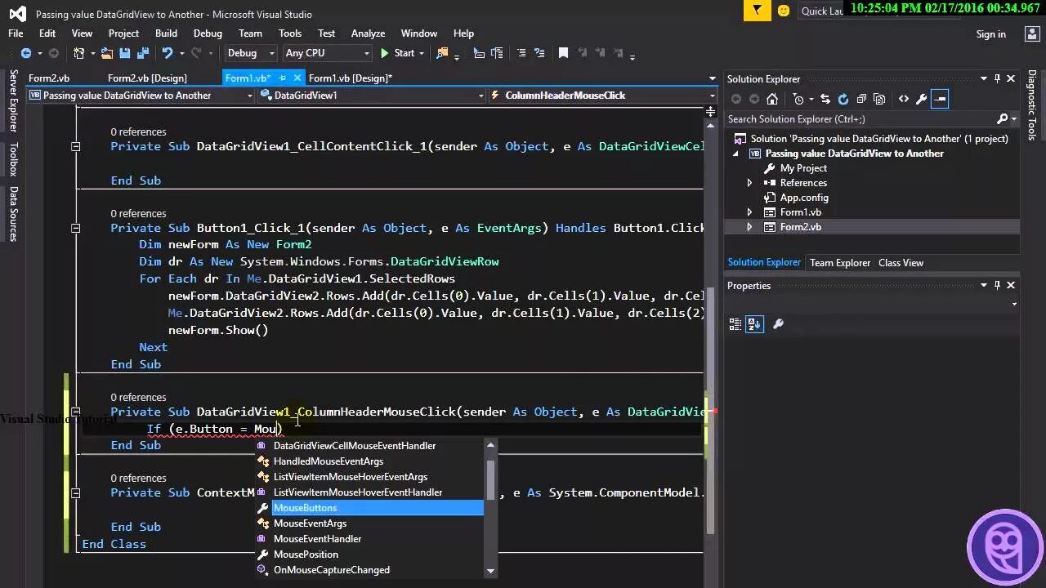Collapse the DataGridView1_CellContentClick_1 sub outline
Image resolution: width=1046 pixels, height=588 pixels.
click(x=75, y=147)
